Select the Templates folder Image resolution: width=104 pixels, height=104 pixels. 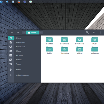64,50
